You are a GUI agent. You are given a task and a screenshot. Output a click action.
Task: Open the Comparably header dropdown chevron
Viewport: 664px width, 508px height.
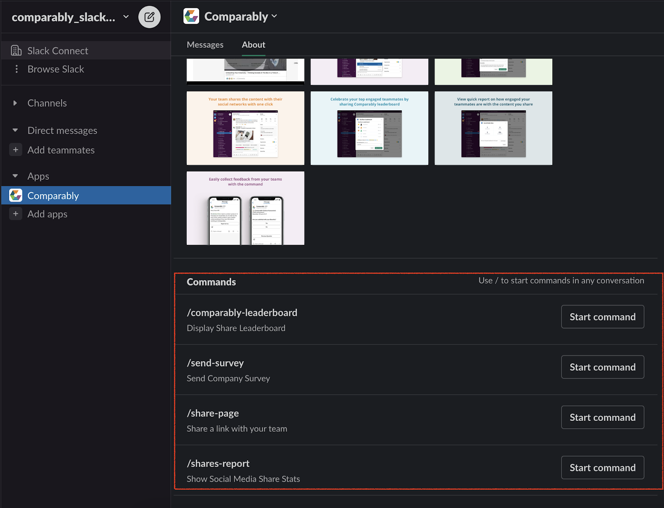(x=274, y=17)
